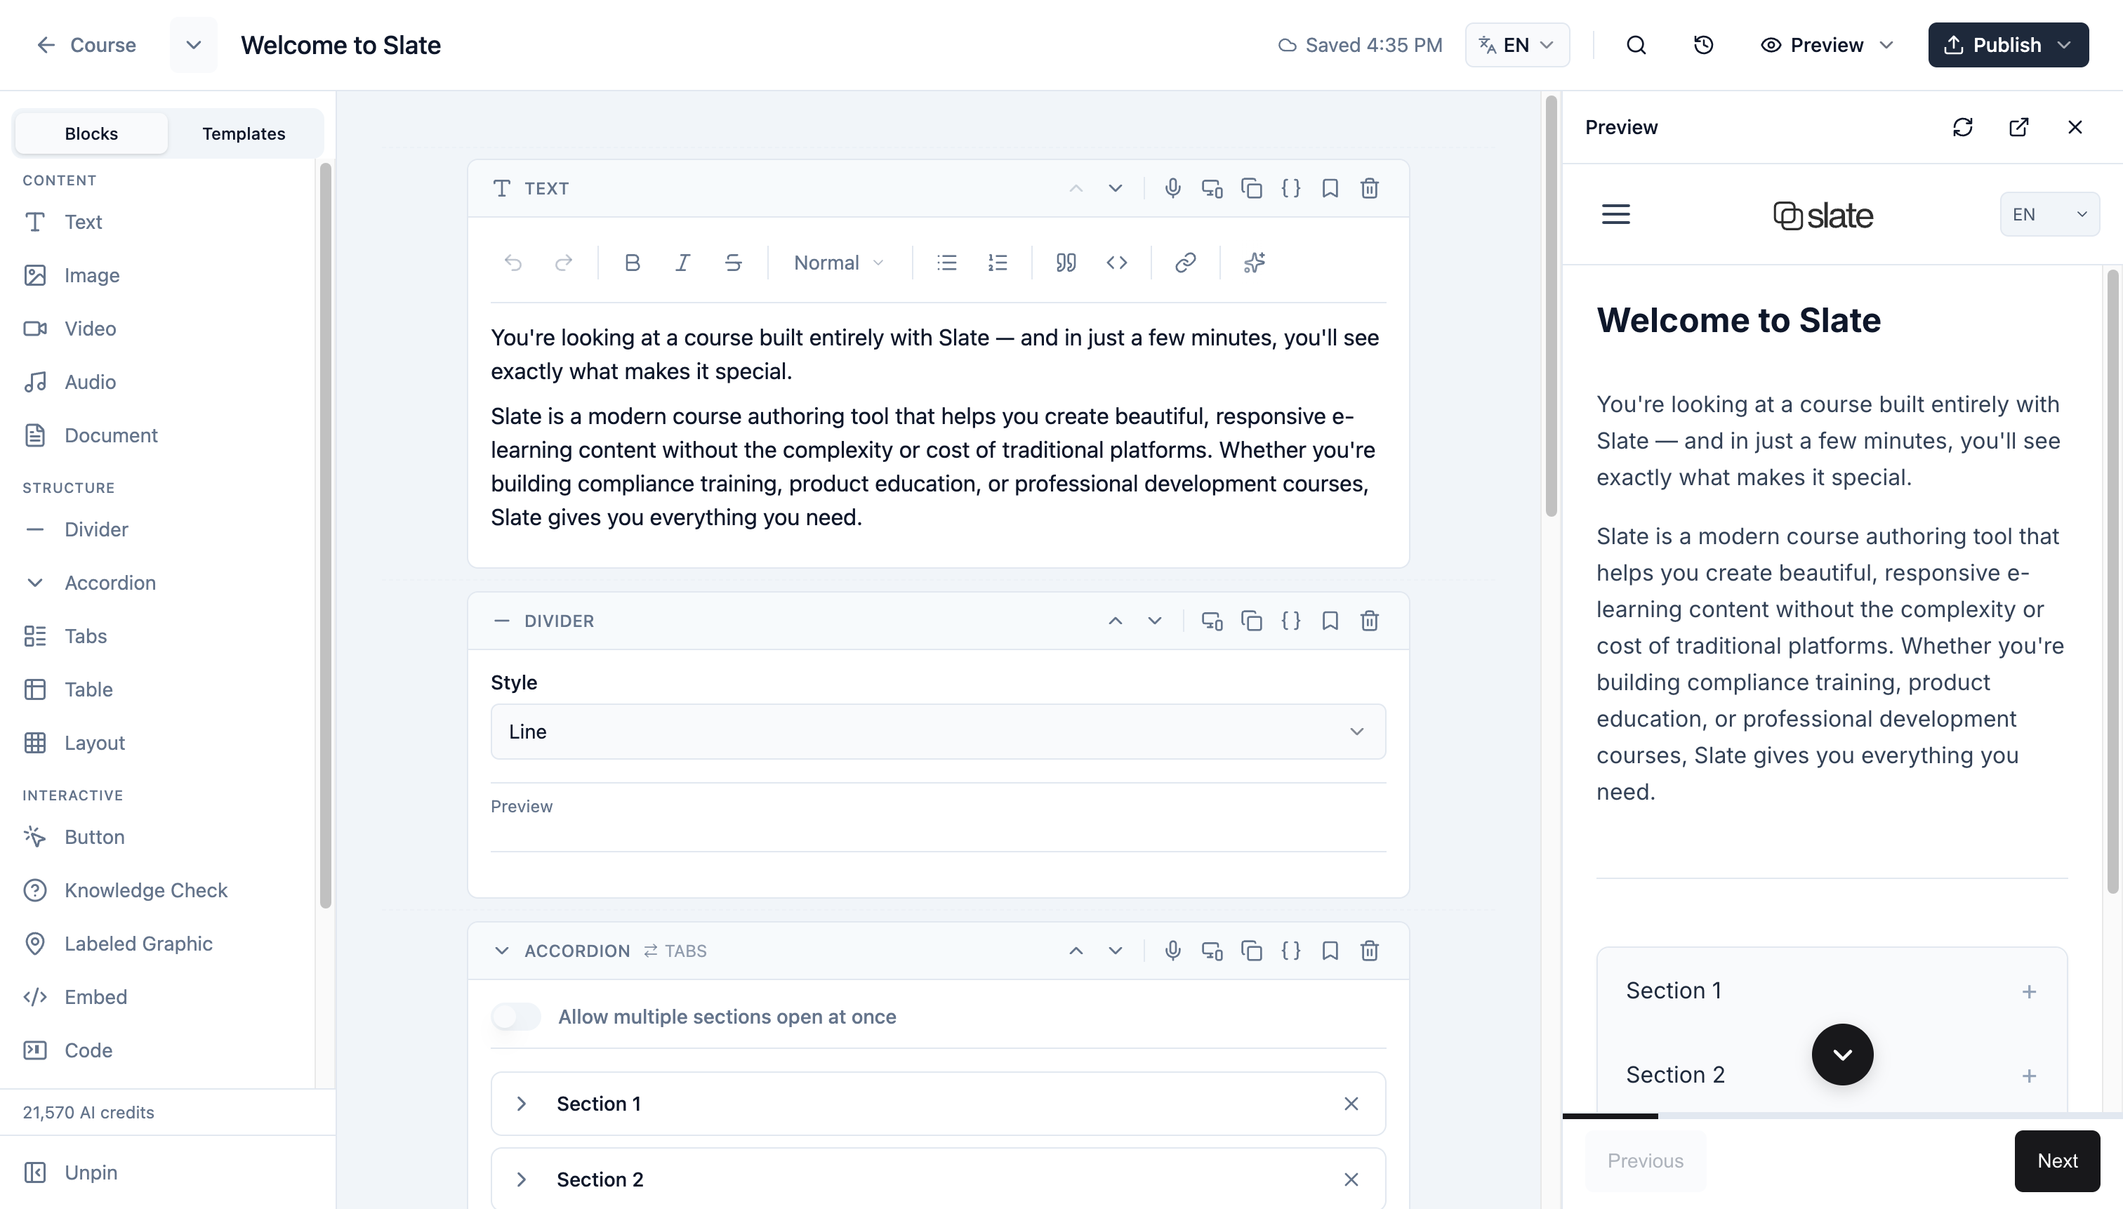Viewport: 2123px width, 1209px height.
Task: Duplicate the Text block
Action: (1251, 188)
